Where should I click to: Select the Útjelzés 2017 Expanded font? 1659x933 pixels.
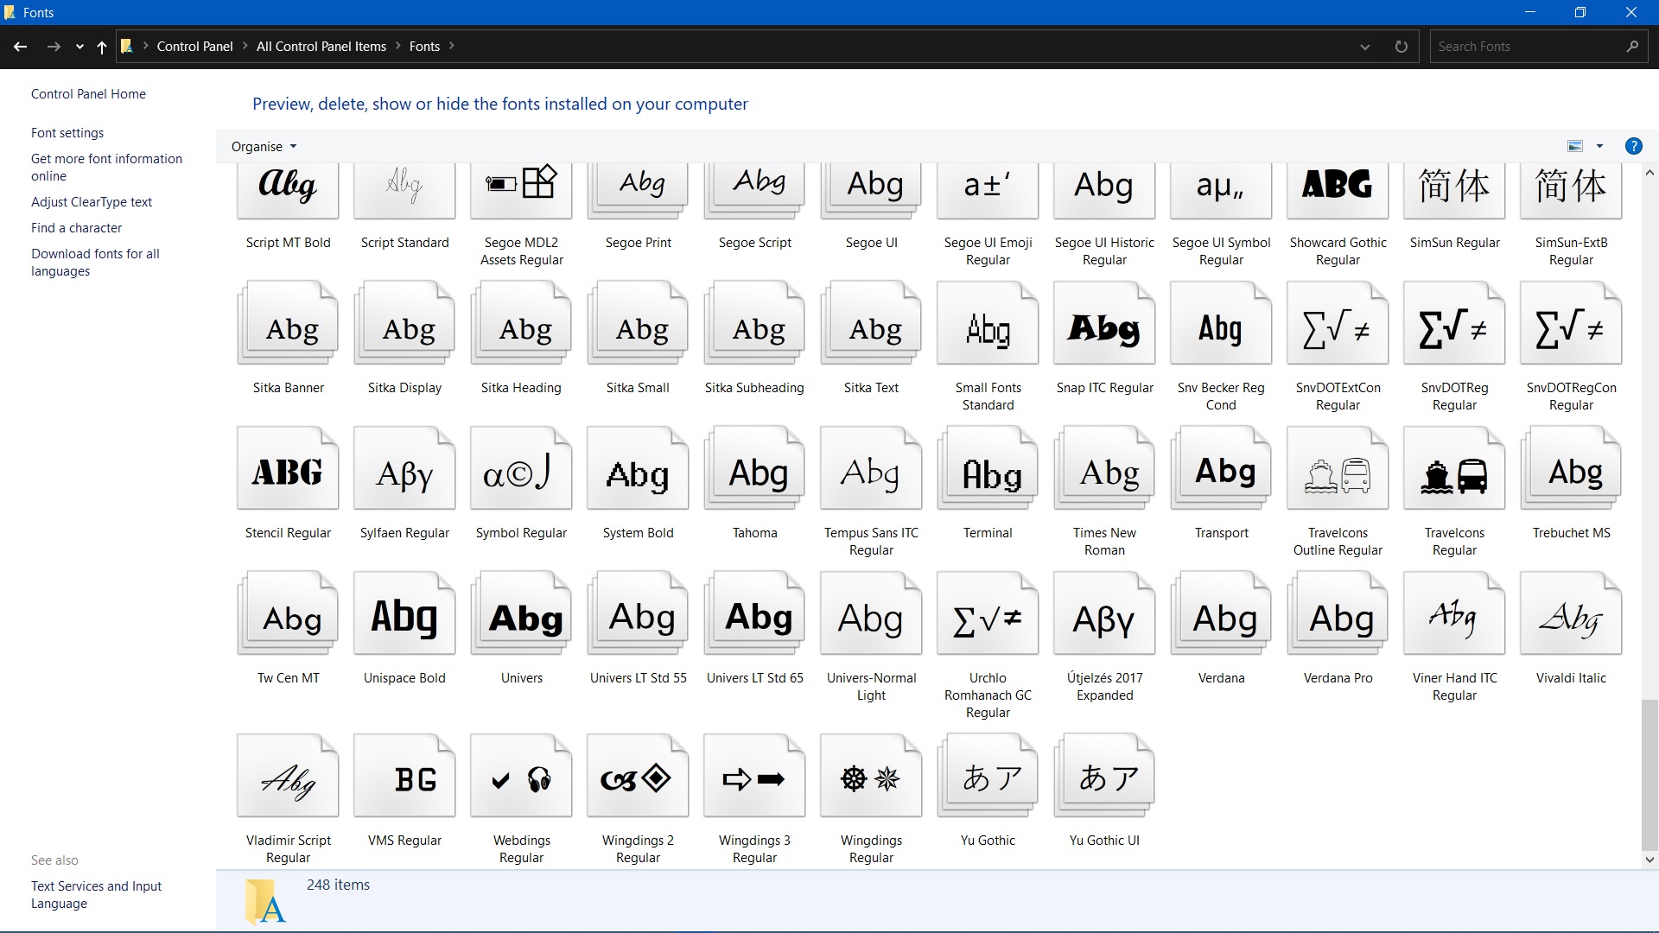pos(1104,613)
